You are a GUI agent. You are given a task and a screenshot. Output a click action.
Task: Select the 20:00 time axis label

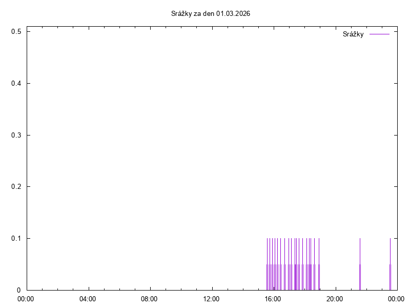pos(335,299)
